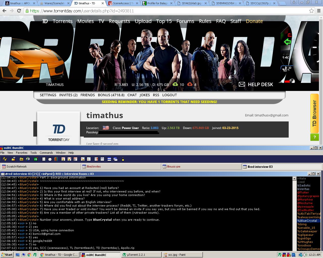Click green question mark side button
Screen dimensions: 323x258
(x=314, y=137)
